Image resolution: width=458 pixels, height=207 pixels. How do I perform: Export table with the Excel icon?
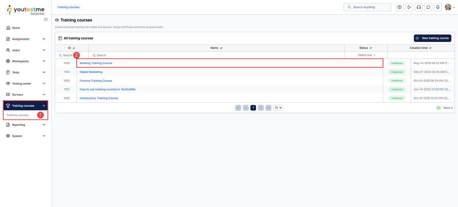click(438, 108)
